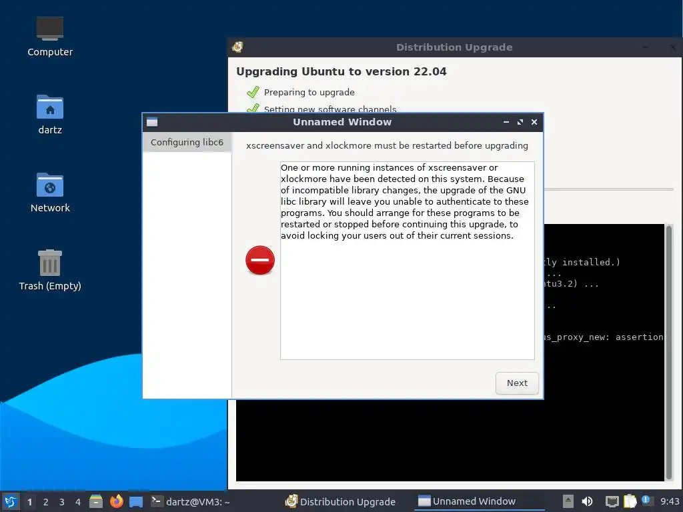Image resolution: width=683 pixels, height=512 pixels.
Task: Open the Network desktop icon
Action: click(50, 193)
